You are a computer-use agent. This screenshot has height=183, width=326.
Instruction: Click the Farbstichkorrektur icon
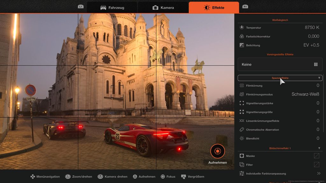[242, 37]
